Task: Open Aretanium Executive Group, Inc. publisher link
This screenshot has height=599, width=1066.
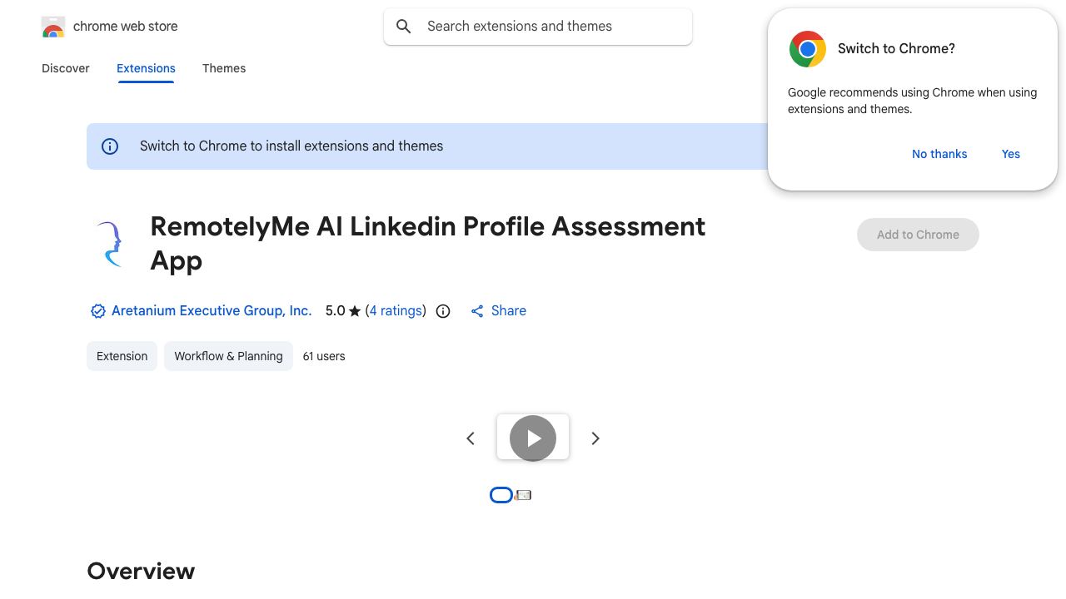Action: point(212,310)
